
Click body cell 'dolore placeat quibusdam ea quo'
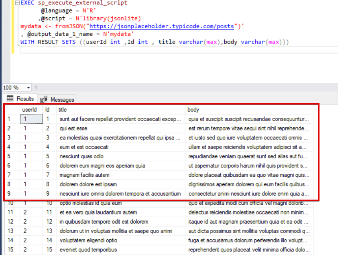tap(249, 175)
